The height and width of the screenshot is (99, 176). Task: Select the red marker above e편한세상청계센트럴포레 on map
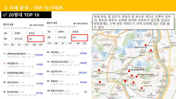pos(100,82)
